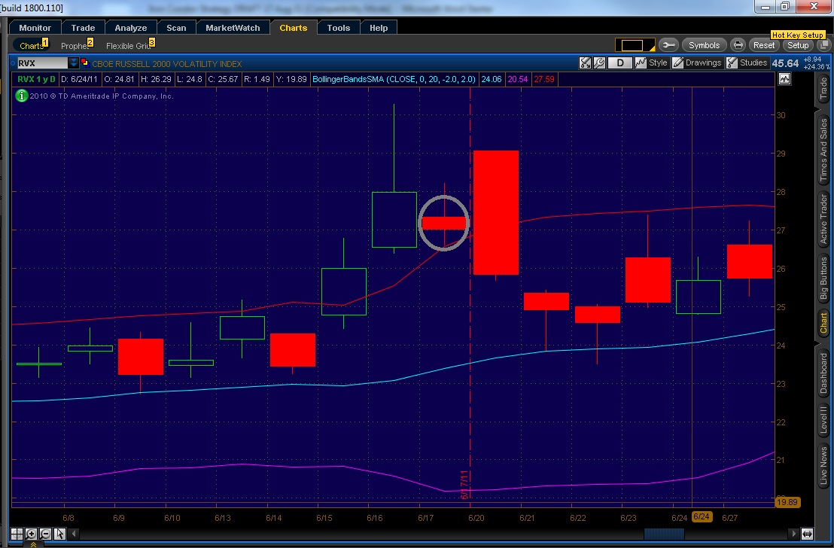Select the pointer cursor tool

(59, 534)
